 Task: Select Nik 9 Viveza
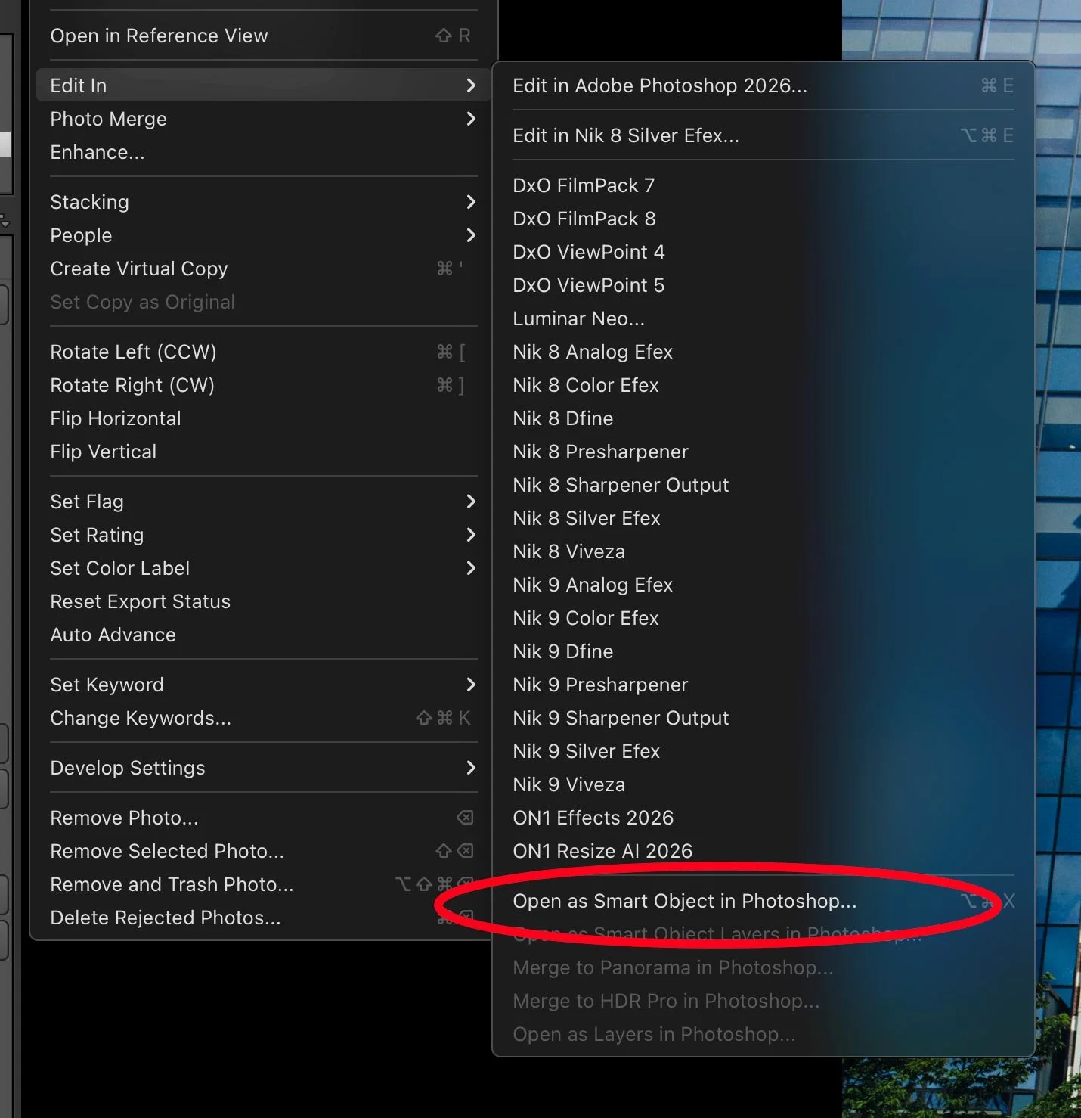click(x=764, y=784)
